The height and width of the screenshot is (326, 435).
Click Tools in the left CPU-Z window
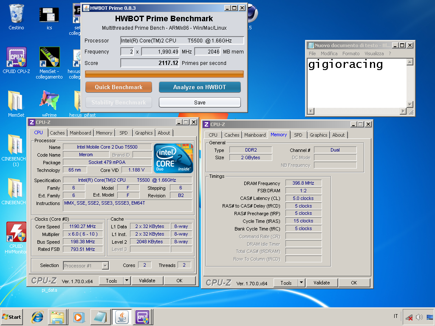(111, 281)
